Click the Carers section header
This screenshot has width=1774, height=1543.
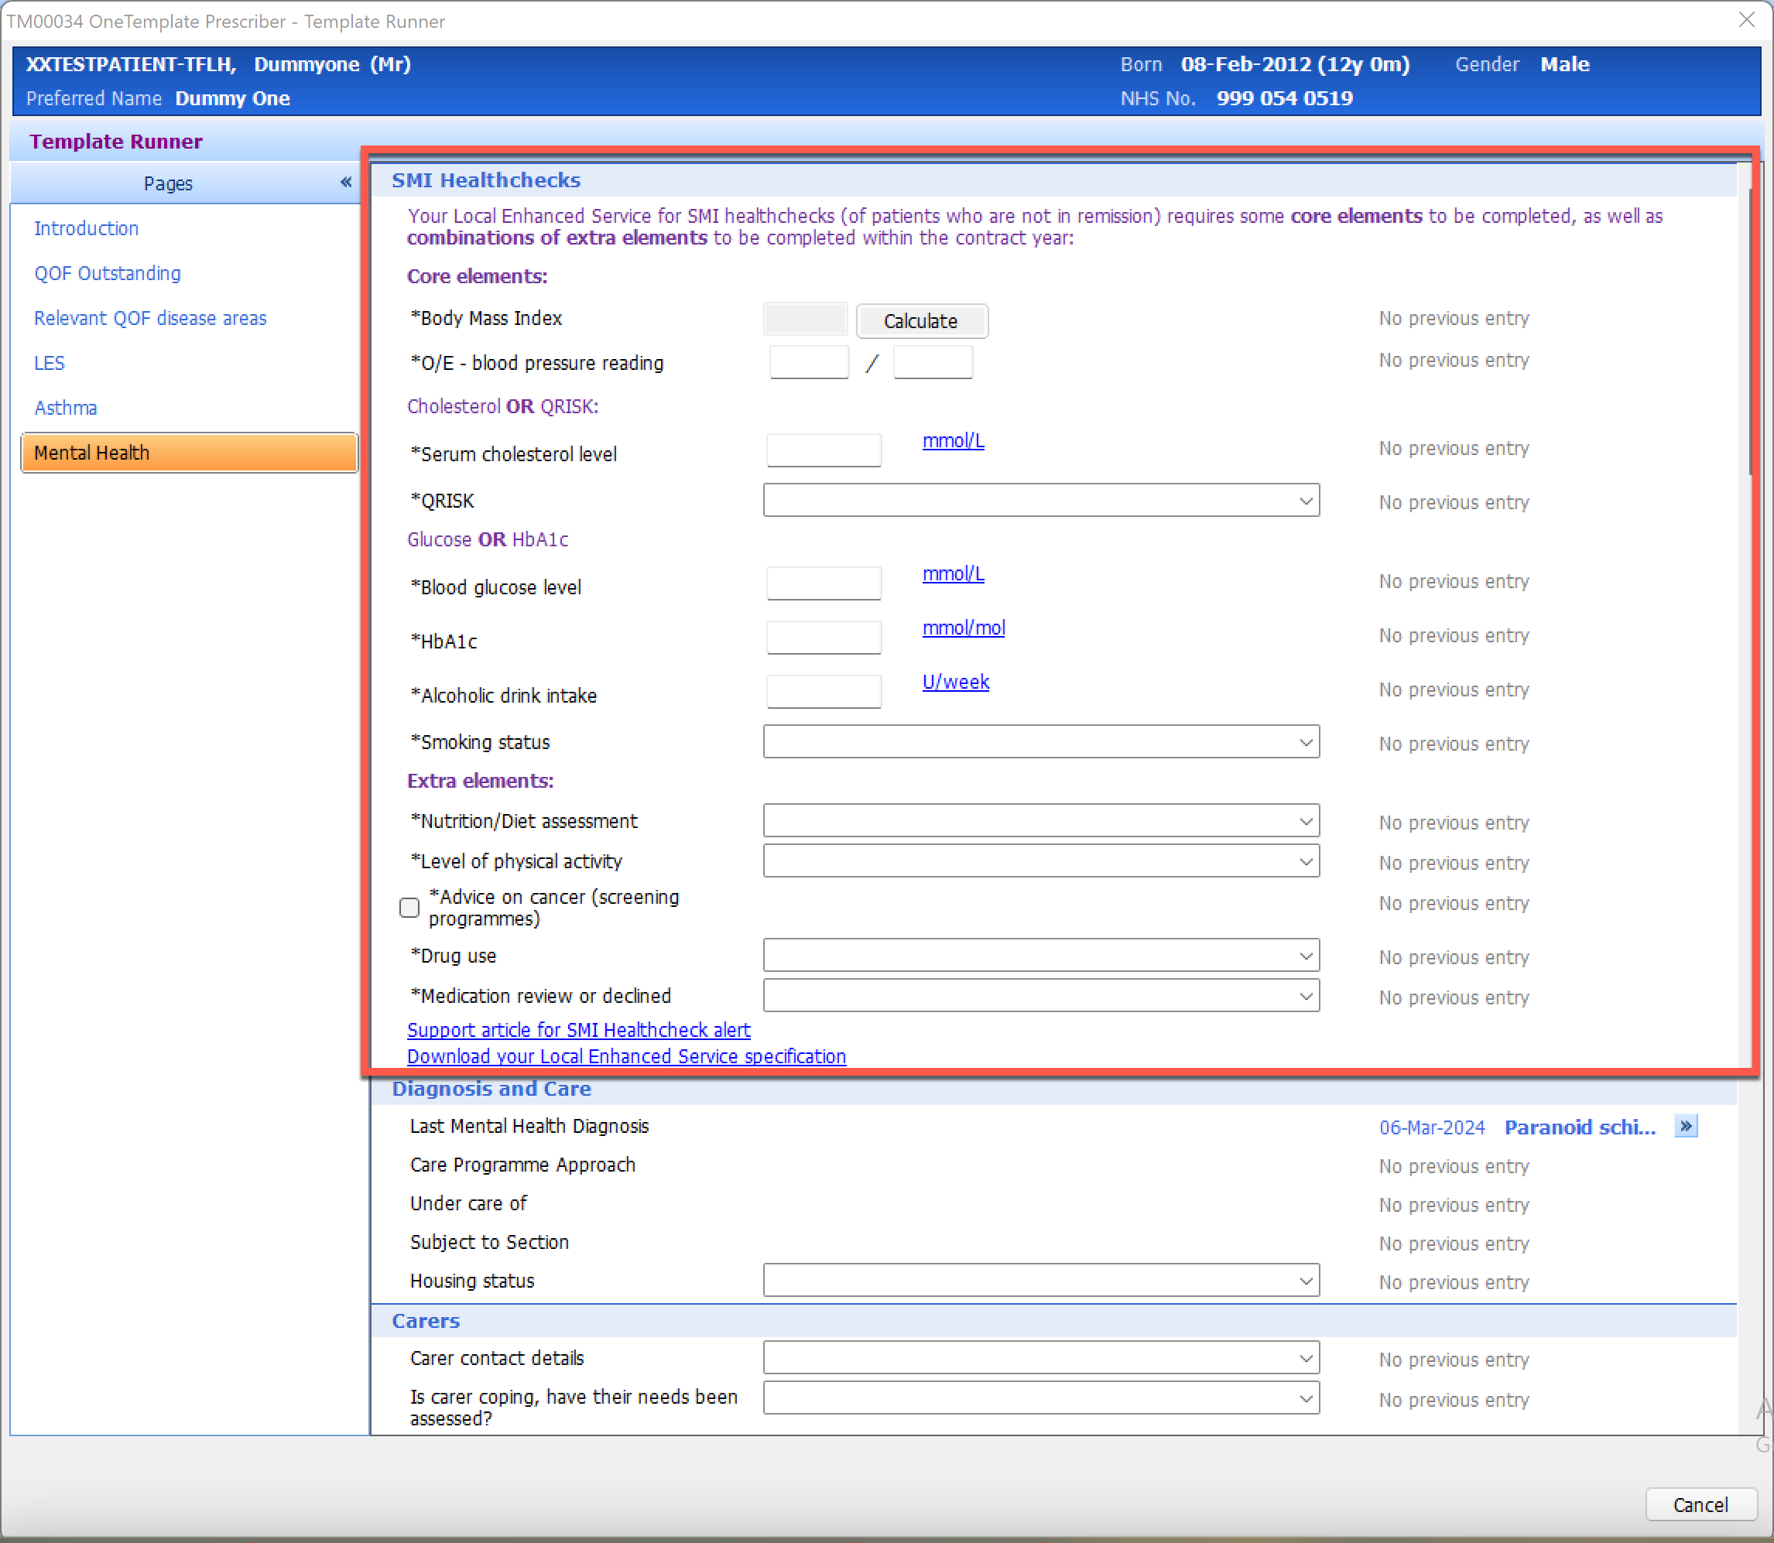[x=426, y=1320]
